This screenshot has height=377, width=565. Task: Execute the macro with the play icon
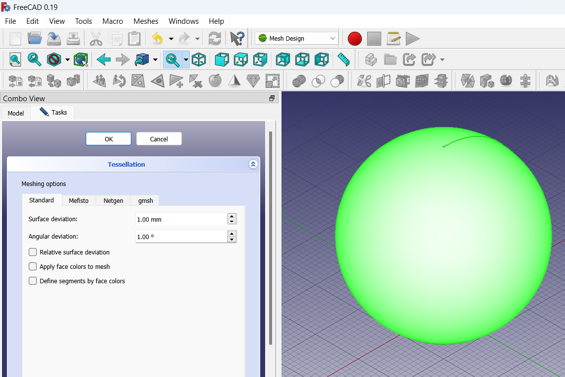pyautogui.click(x=412, y=39)
